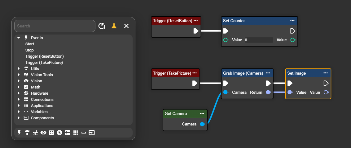Image resolution: width=351 pixels, height=148 pixels.
Task: Select the Start event item
Action: (x=30, y=44)
